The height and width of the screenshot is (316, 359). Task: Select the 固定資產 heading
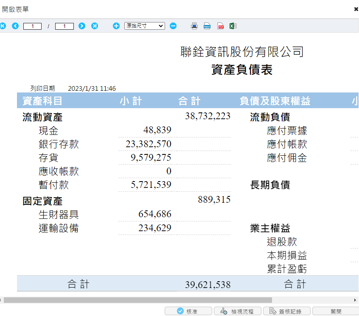42,201
